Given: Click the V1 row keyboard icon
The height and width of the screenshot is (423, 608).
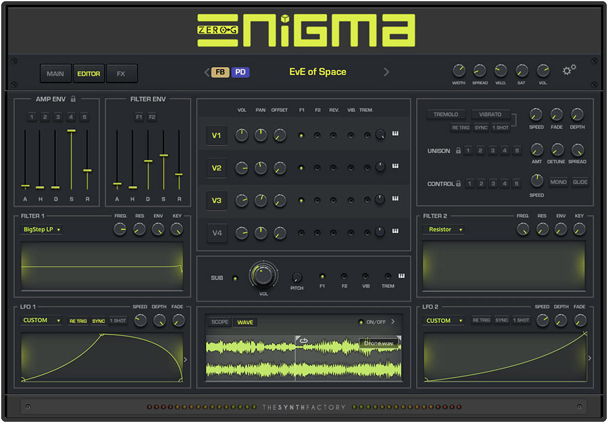Looking at the screenshot, I should pos(395,133).
